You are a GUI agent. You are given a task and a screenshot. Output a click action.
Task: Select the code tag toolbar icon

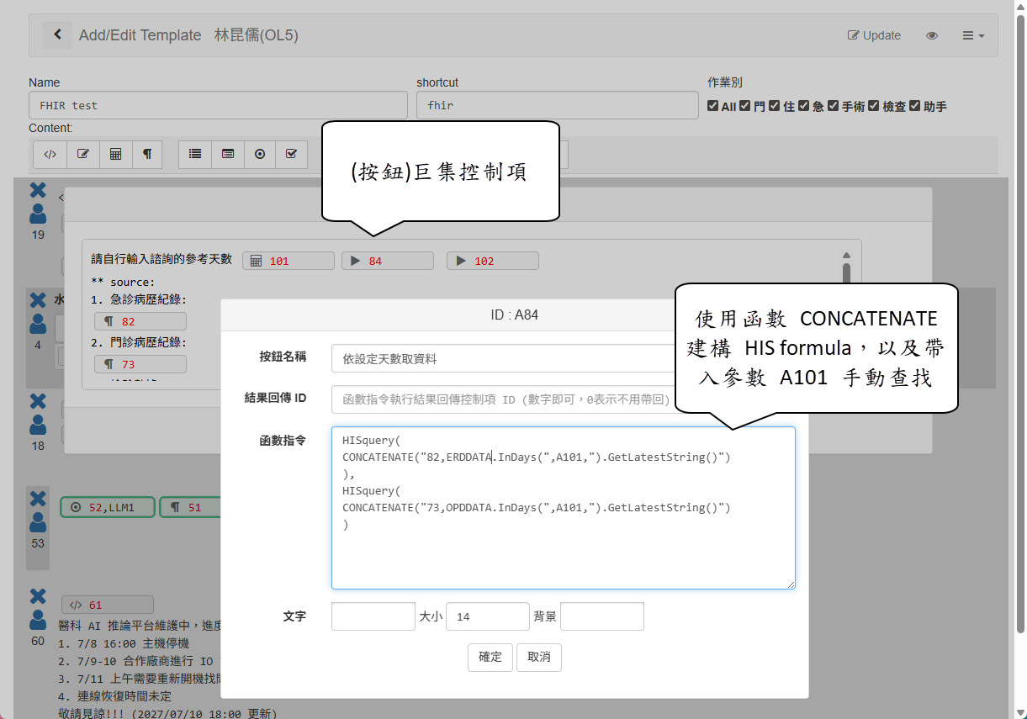(50, 155)
